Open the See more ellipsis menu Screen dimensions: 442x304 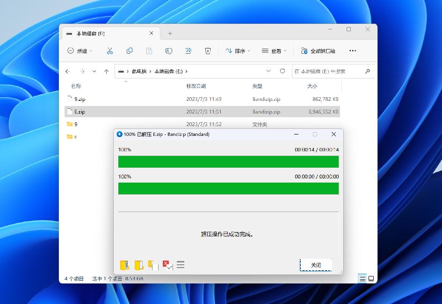point(353,51)
